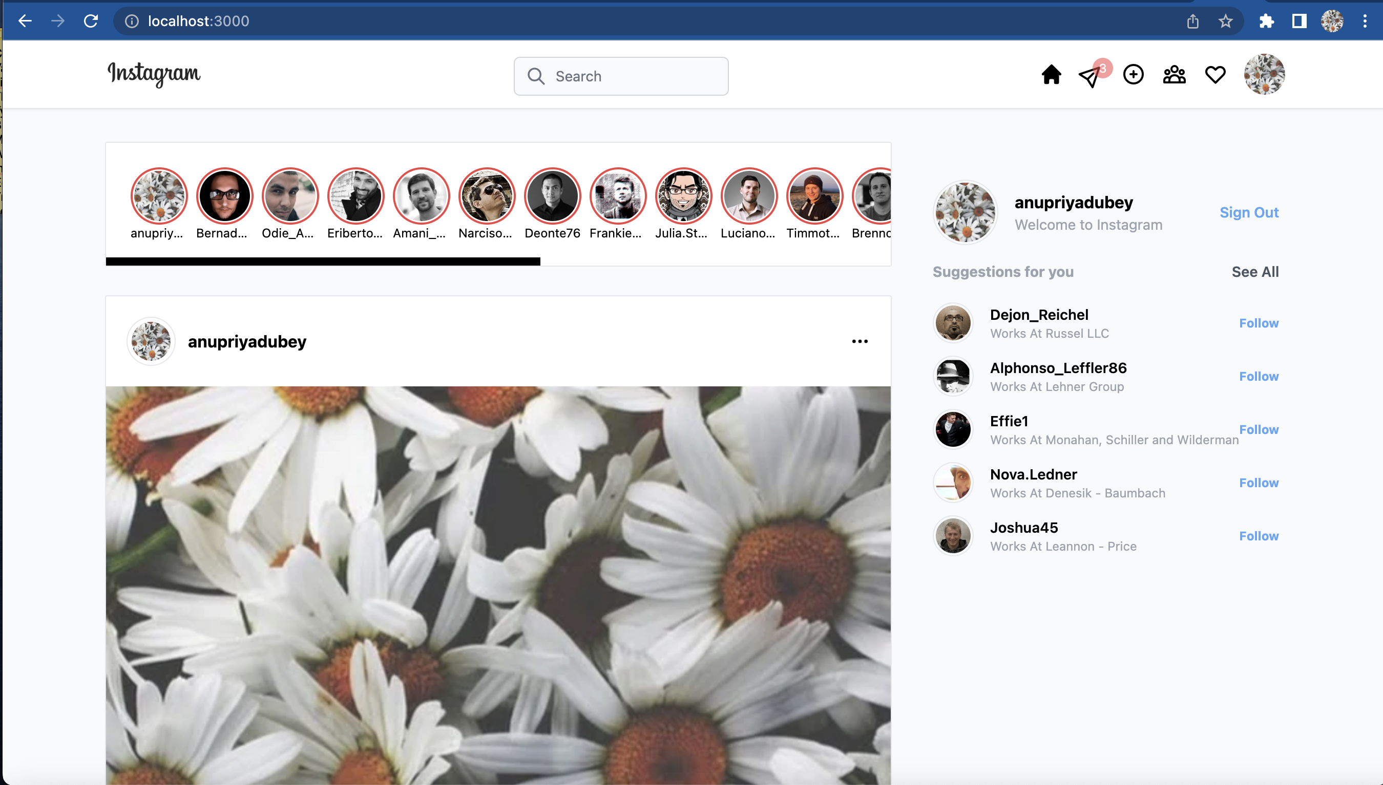Screen dimensions: 1383x785
Task: Open Bernad's story avatar
Action: coord(224,195)
